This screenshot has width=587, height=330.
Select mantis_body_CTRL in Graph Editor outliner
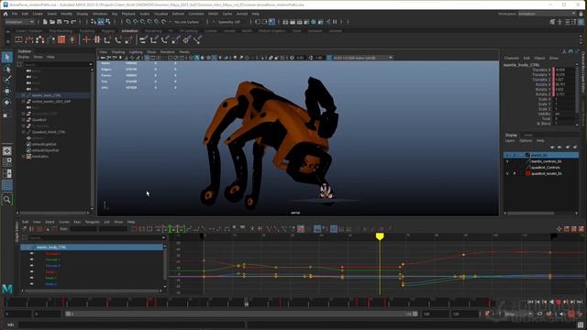[92, 247]
